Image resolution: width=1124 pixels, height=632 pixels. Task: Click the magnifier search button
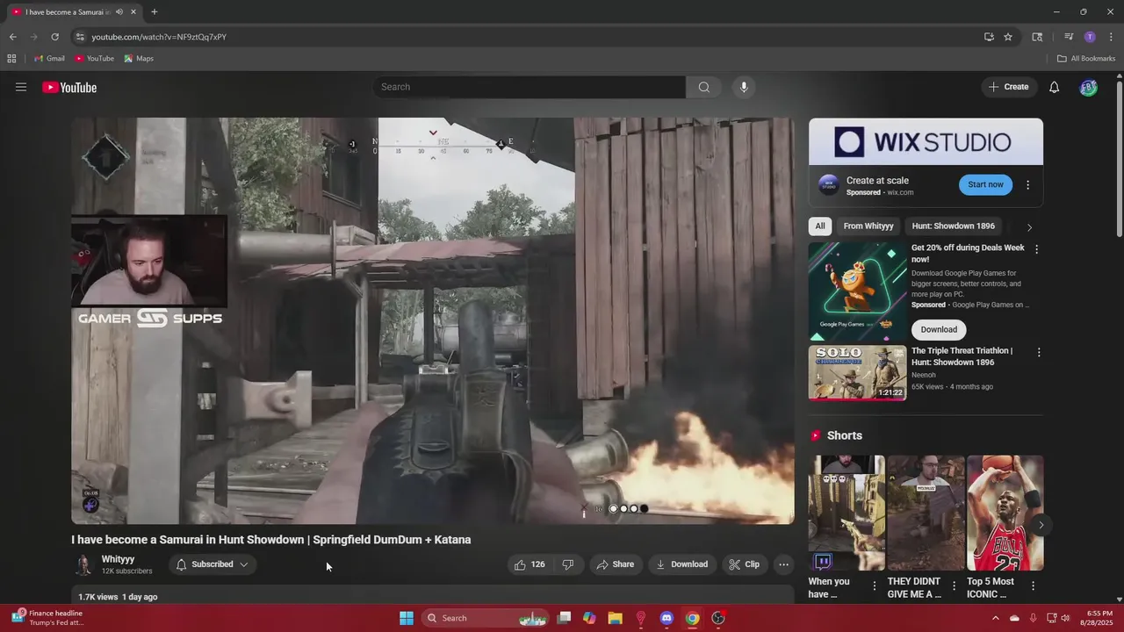tap(703, 87)
